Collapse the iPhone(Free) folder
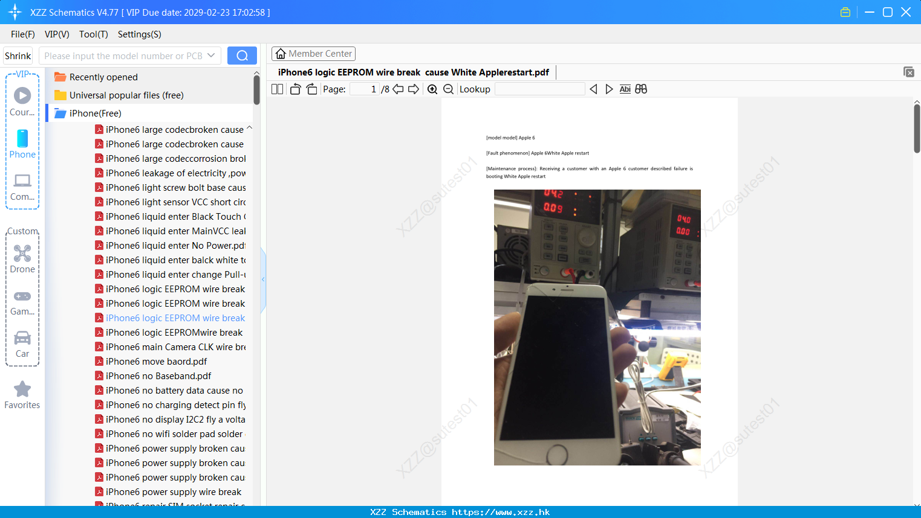This screenshot has width=921, height=518. click(x=88, y=114)
